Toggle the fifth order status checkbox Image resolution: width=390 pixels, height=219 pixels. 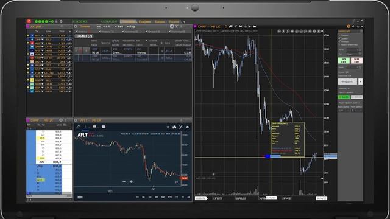click(169, 32)
